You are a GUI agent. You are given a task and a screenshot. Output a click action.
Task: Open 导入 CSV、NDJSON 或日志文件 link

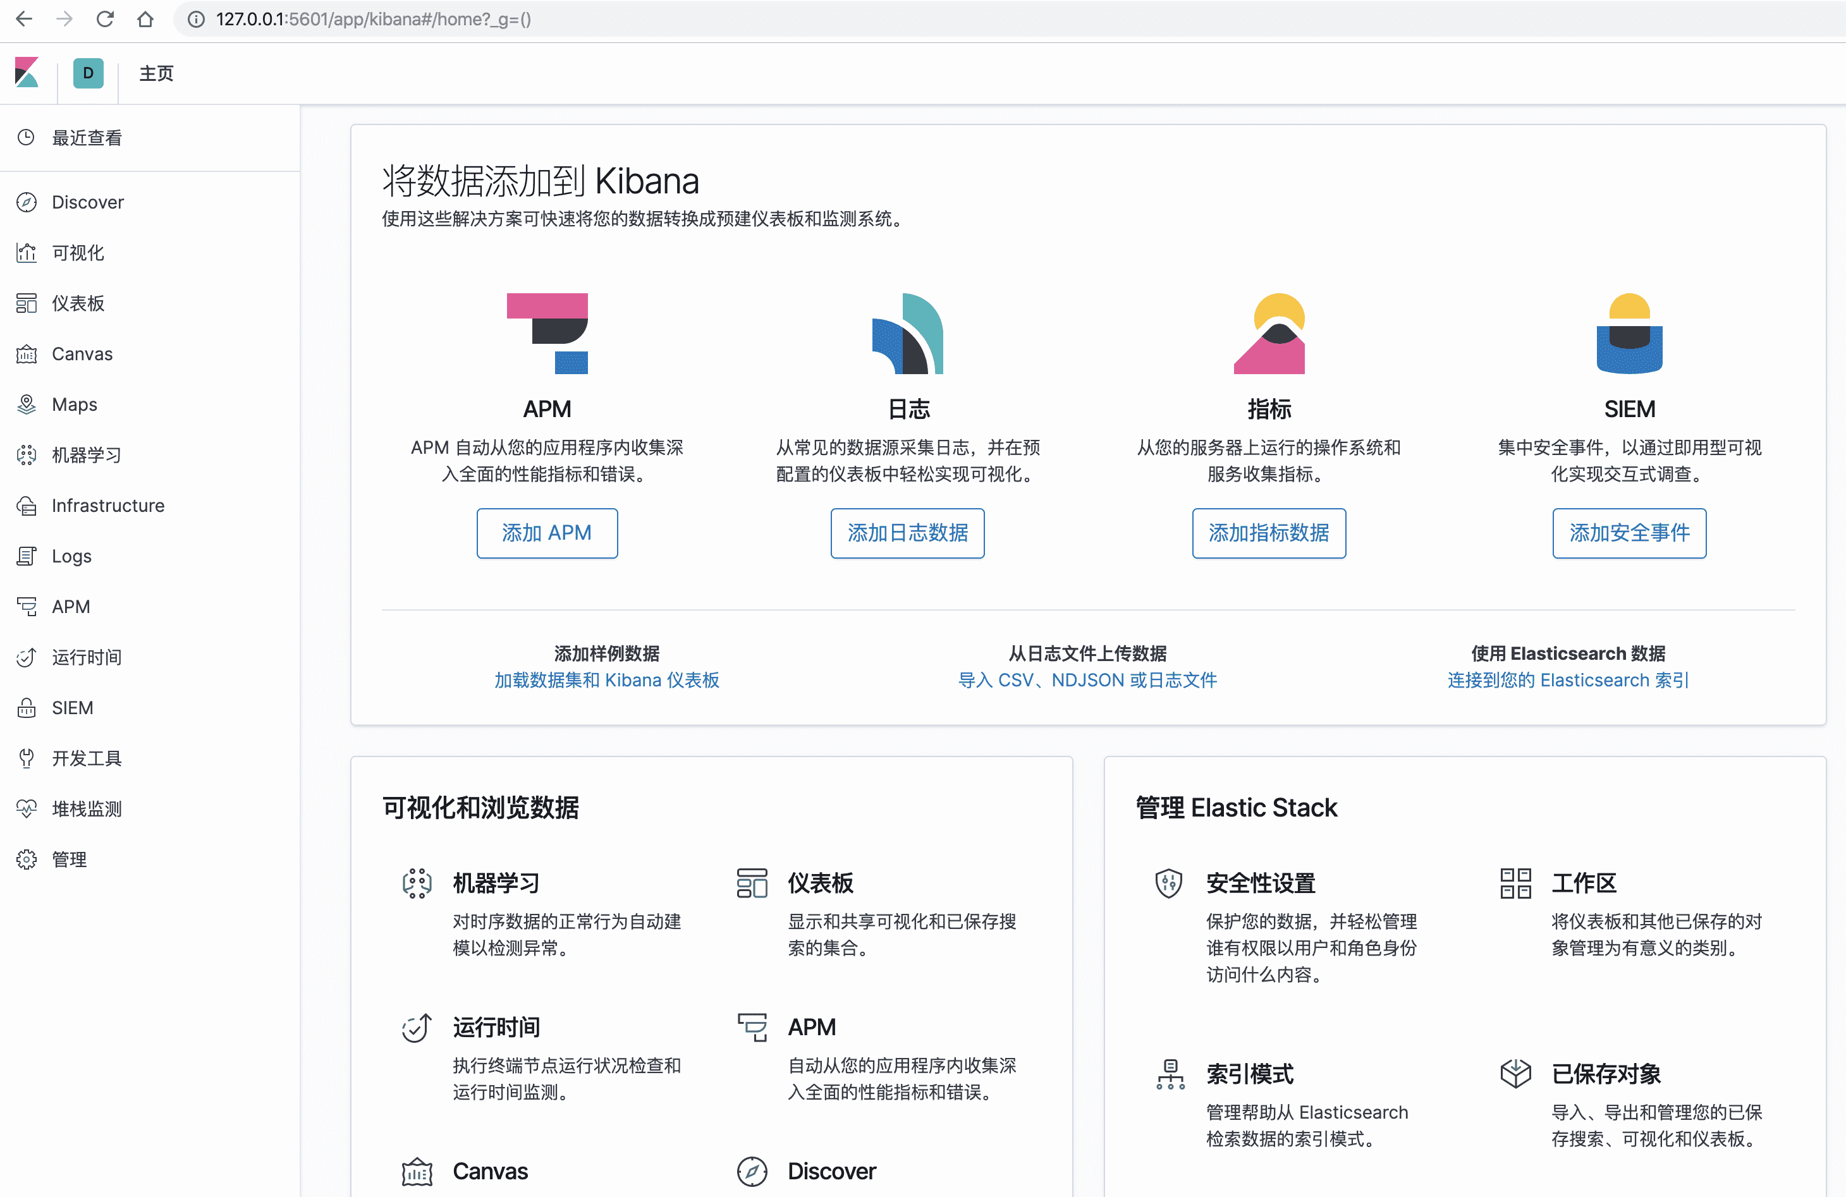[1087, 680]
